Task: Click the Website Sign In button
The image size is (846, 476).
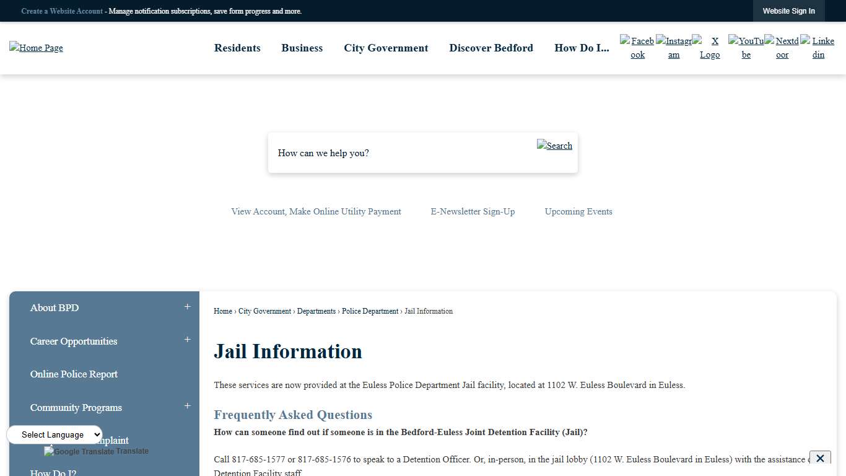Action: click(x=788, y=11)
